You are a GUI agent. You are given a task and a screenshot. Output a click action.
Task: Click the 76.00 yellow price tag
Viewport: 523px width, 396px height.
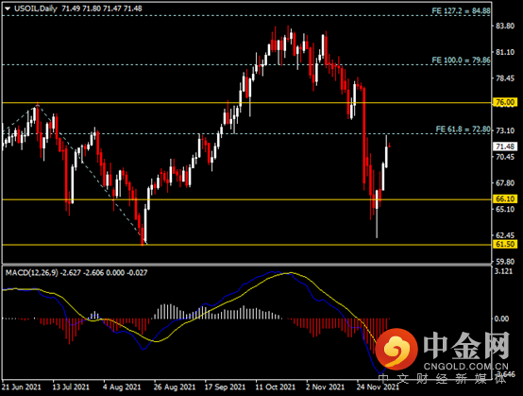coord(505,102)
